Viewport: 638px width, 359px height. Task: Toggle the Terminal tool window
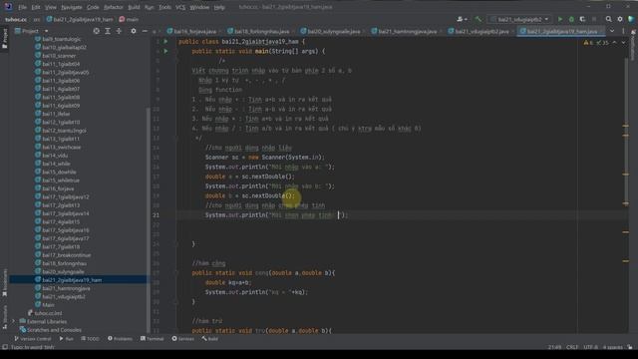tap(152, 339)
